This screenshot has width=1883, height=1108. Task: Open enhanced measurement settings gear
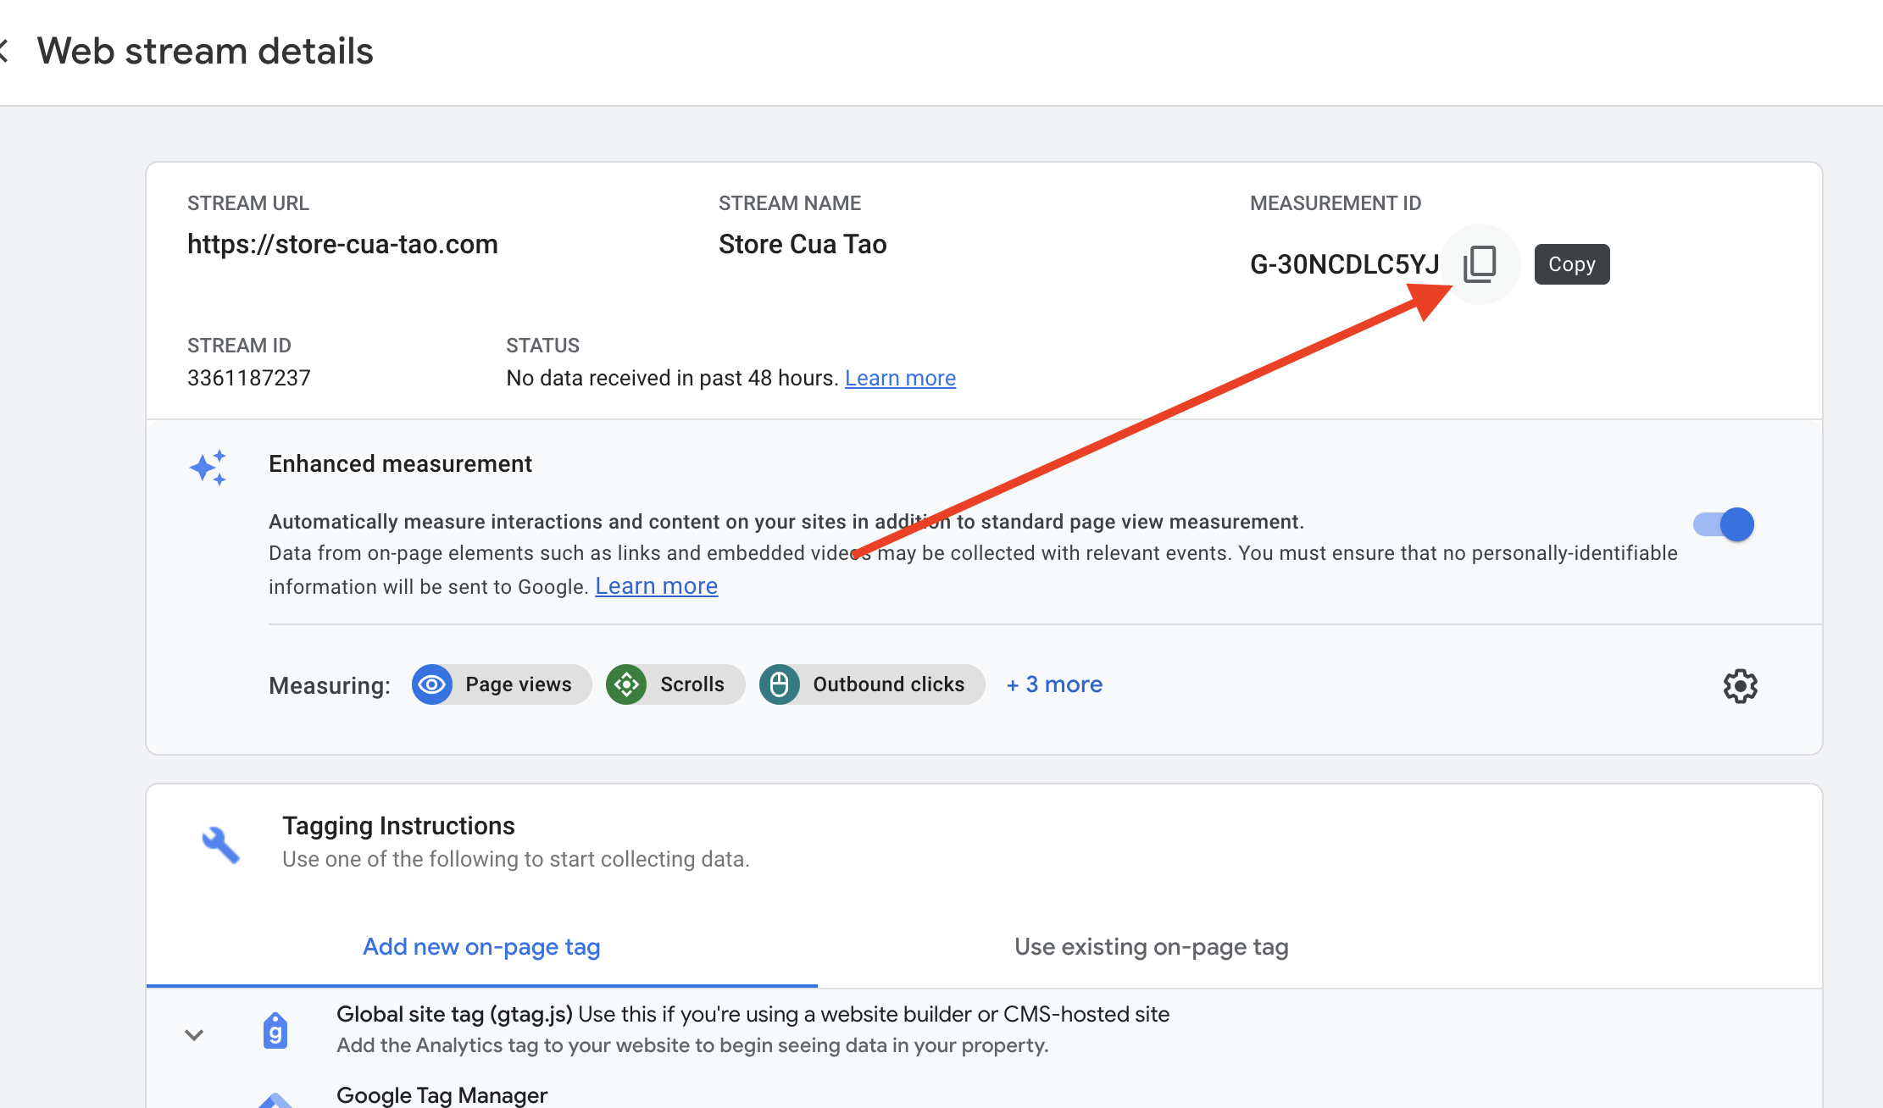pyautogui.click(x=1740, y=685)
